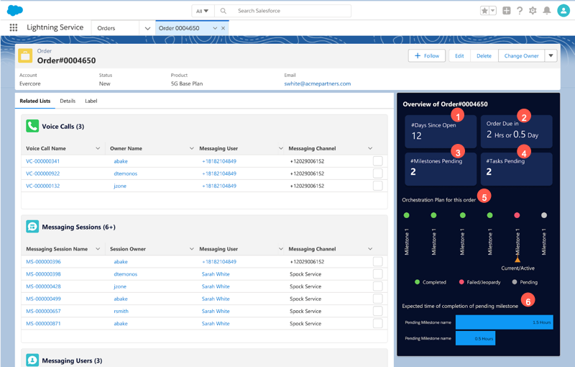Click the yellow Order record icon

tap(25, 56)
